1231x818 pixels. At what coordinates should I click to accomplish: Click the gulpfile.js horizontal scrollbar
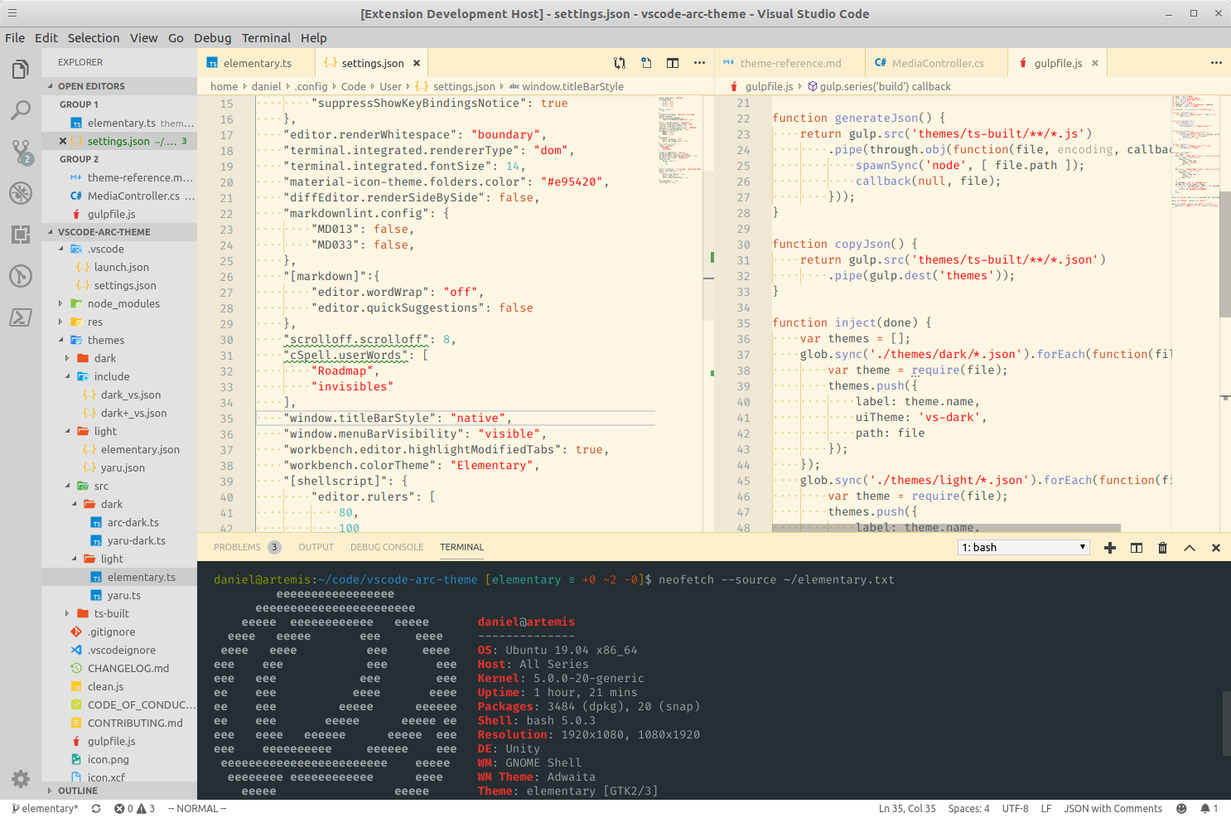click(x=946, y=528)
